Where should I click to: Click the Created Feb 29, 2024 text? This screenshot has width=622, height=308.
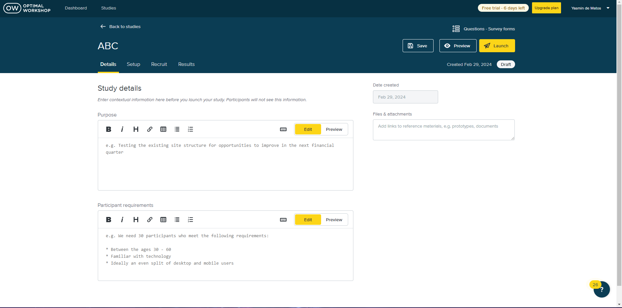click(x=469, y=64)
